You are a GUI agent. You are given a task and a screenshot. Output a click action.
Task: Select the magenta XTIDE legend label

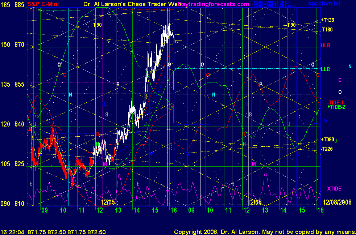[334, 189]
